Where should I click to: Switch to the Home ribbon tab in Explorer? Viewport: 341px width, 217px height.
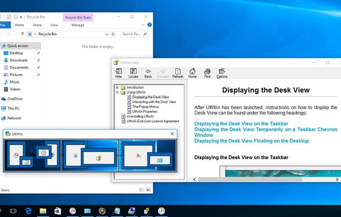pos(19,25)
